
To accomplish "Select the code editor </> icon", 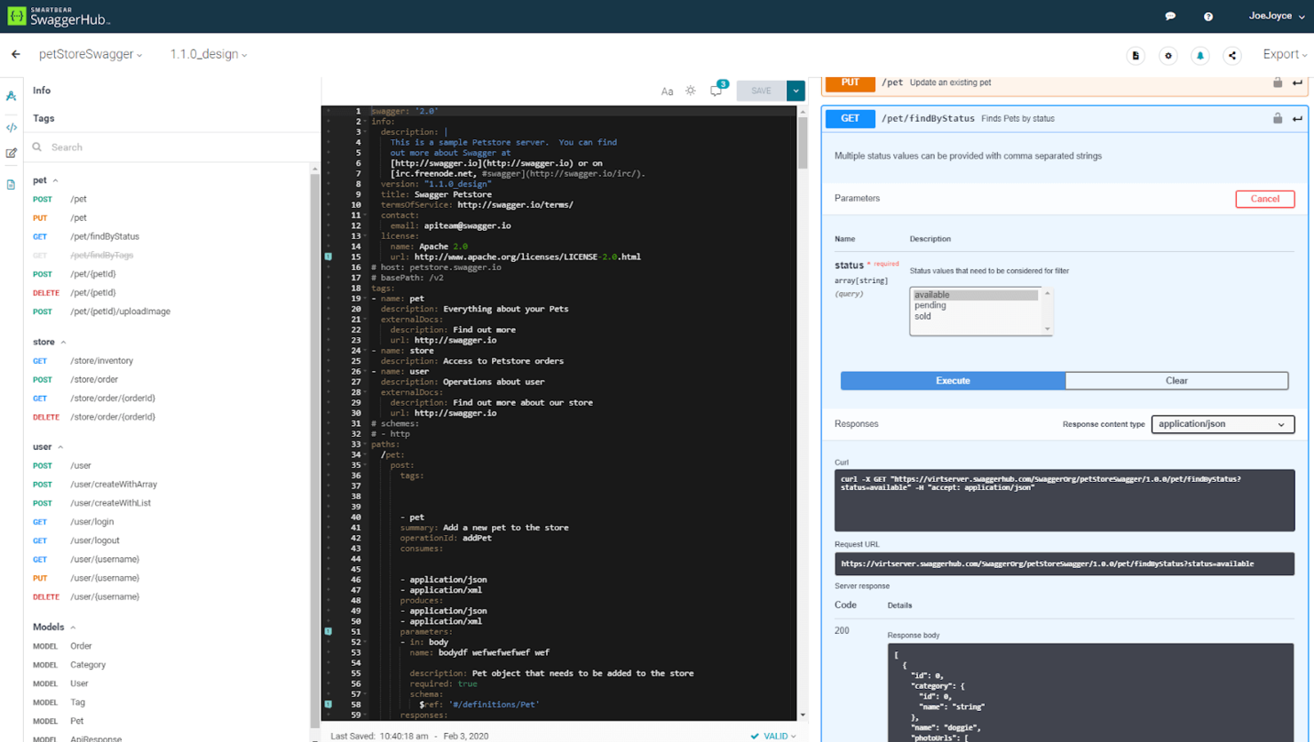I will [12, 127].
